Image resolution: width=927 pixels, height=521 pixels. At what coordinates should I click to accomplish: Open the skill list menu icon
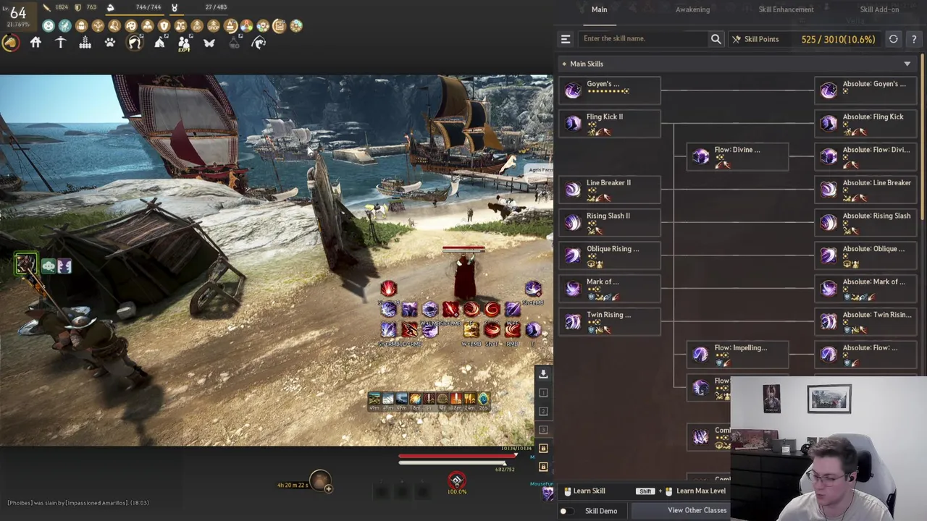pyautogui.click(x=566, y=39)
